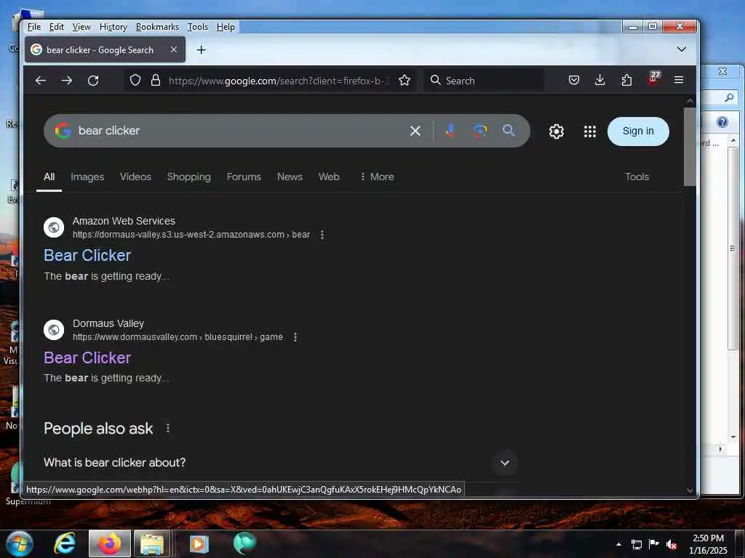
Task: Open the Google apps grid
Action: pyautogui.click(x=590, y=132)
